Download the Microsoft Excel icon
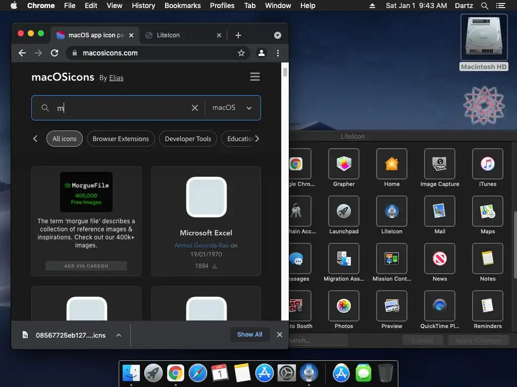The width and height of the screenshot is (517, 387). [214, 266]
